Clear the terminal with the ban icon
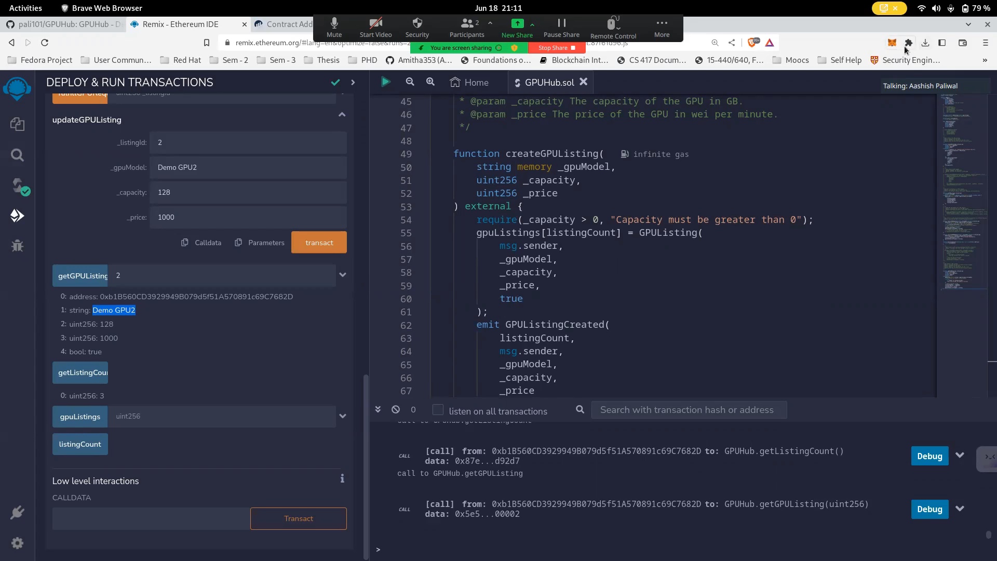 tap(396, 409)
